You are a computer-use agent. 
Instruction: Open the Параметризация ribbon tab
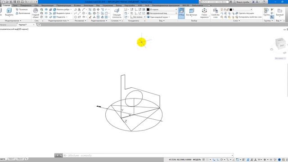[x=63, y=5]
